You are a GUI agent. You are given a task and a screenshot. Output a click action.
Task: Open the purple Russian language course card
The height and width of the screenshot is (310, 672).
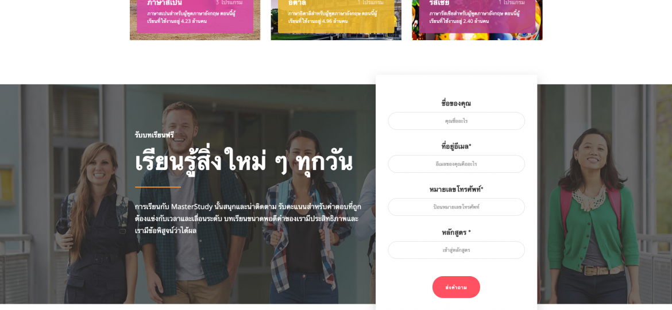pos(477,20)
